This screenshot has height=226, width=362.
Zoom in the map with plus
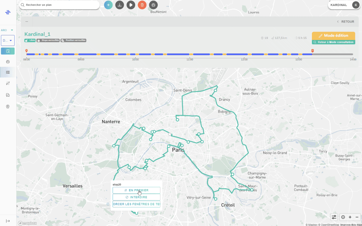coord(350,217)
